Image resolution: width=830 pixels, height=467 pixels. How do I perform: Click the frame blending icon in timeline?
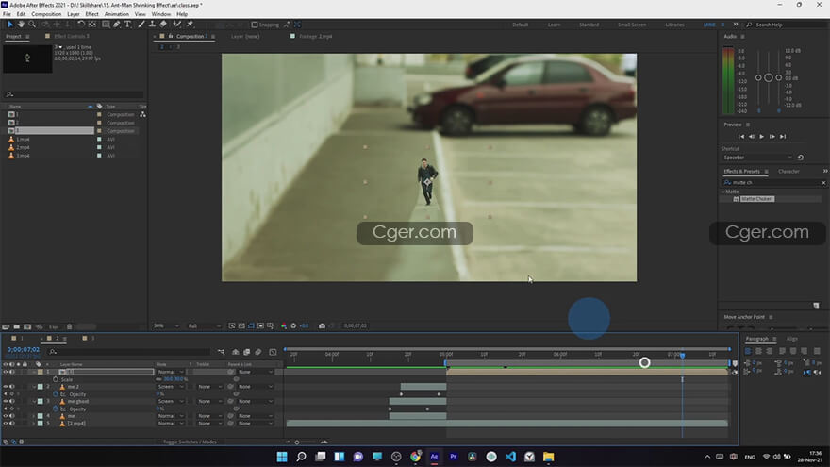point(247,352)
